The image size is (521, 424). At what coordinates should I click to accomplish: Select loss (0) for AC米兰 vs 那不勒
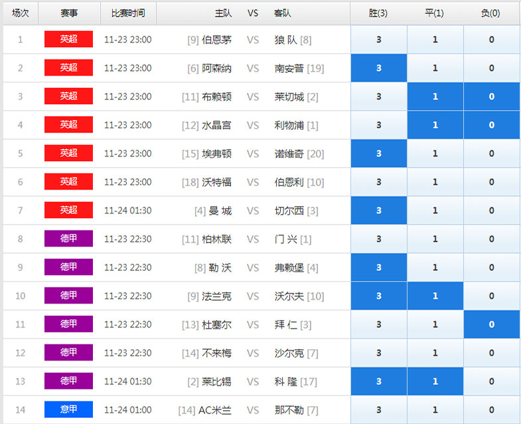[x=492, y=410]
